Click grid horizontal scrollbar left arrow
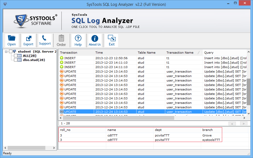This screenshot has width=253, height=158. pyautogui.click(x=61, y=118)
